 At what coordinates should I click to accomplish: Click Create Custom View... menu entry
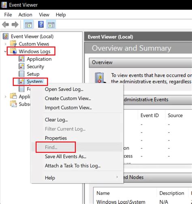[x=68, y=99]
